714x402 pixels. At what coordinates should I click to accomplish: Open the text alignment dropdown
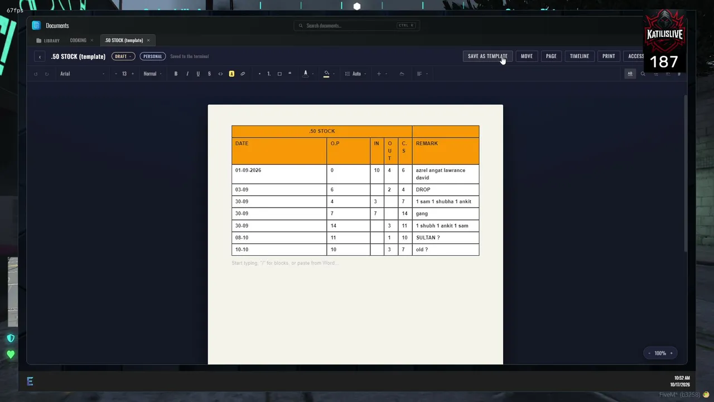(422, 74)
